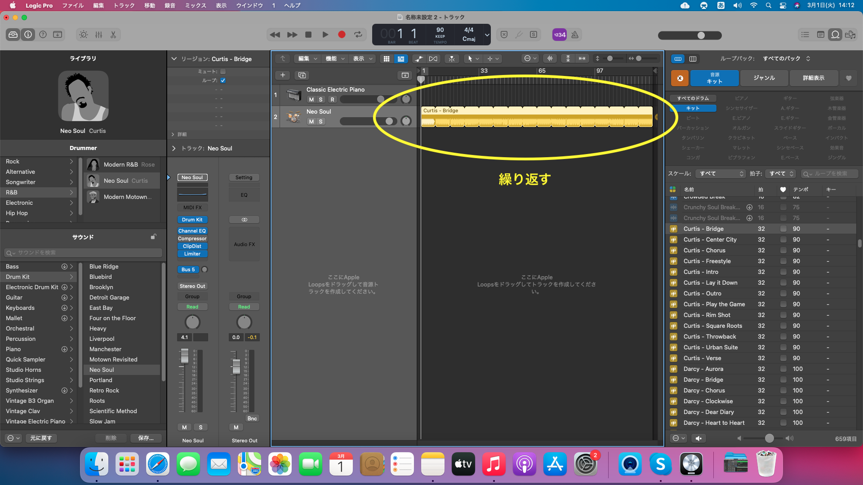Viewport: 863px width, 485px height.
Task: Click the Bnc bounce button
Action: pyautogui.click(x=252, y=419)
